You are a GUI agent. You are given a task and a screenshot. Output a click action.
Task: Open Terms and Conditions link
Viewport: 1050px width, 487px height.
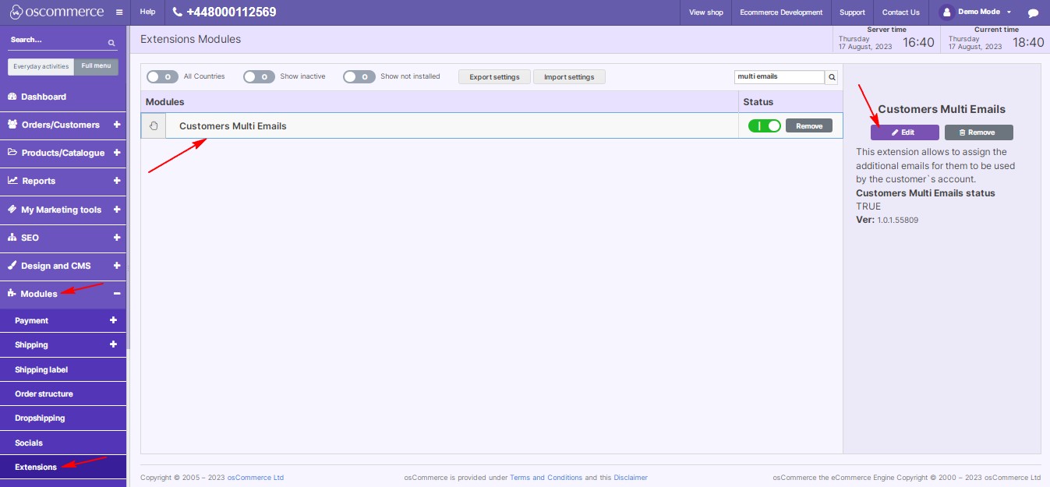pyautogui.click(x=546, y=478)
